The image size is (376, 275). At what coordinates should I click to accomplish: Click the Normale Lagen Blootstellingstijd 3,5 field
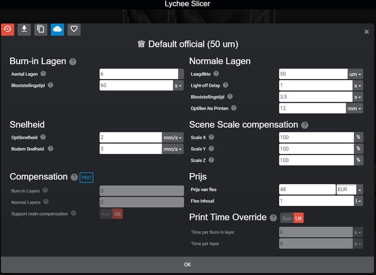[x=316, y=97]
